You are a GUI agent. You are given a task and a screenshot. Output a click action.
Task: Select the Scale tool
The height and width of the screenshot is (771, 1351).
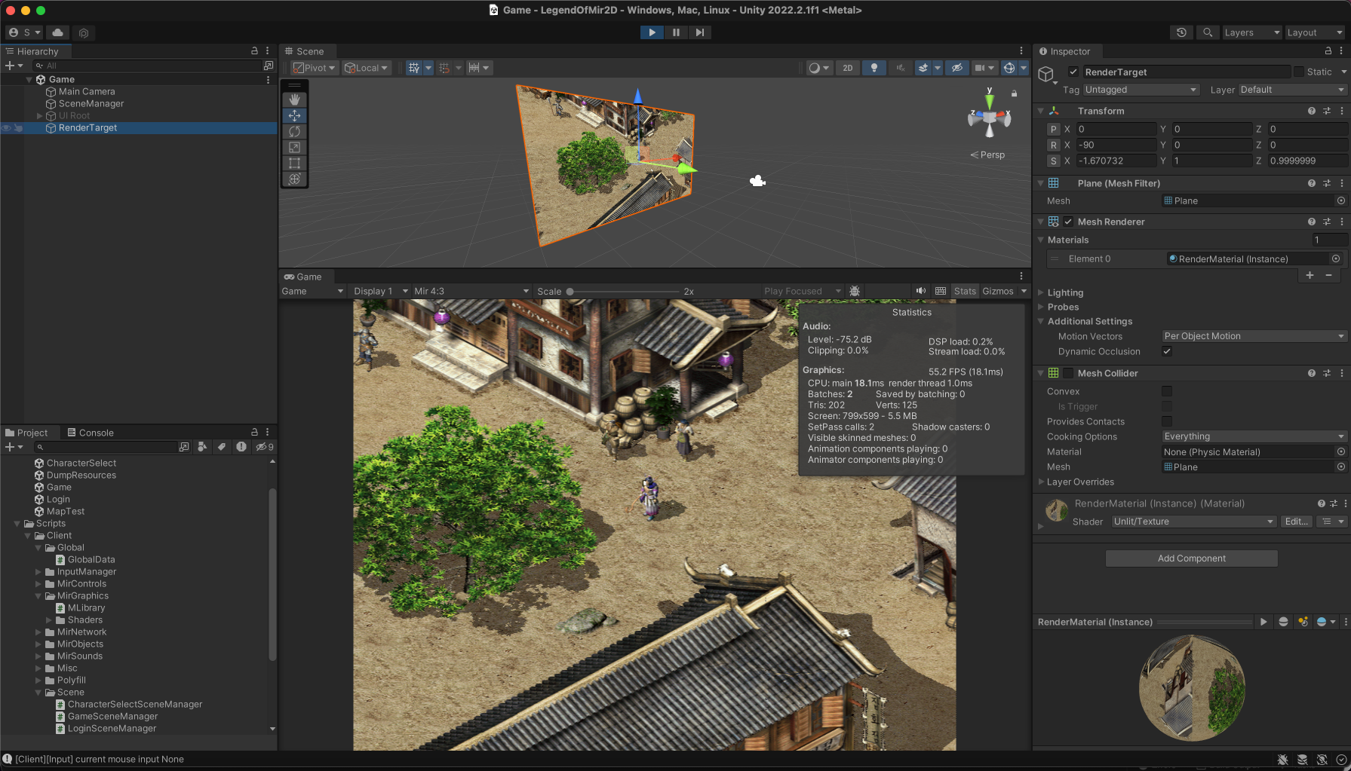(x=294, y=147)
